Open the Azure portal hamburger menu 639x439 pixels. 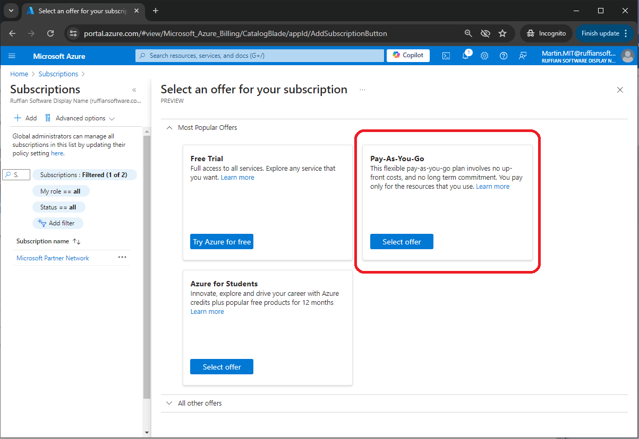12,56
